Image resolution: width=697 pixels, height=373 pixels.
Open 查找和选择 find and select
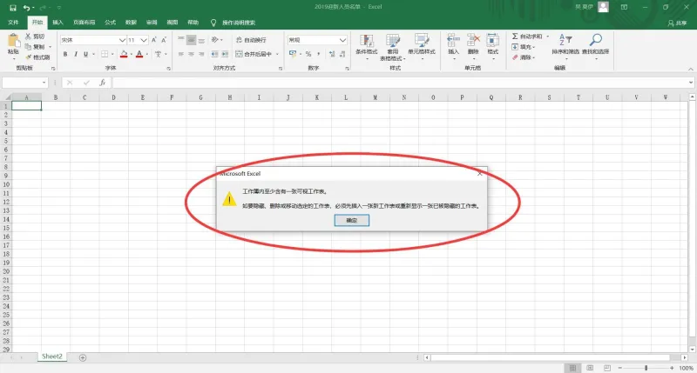click(x=596, y=47)
